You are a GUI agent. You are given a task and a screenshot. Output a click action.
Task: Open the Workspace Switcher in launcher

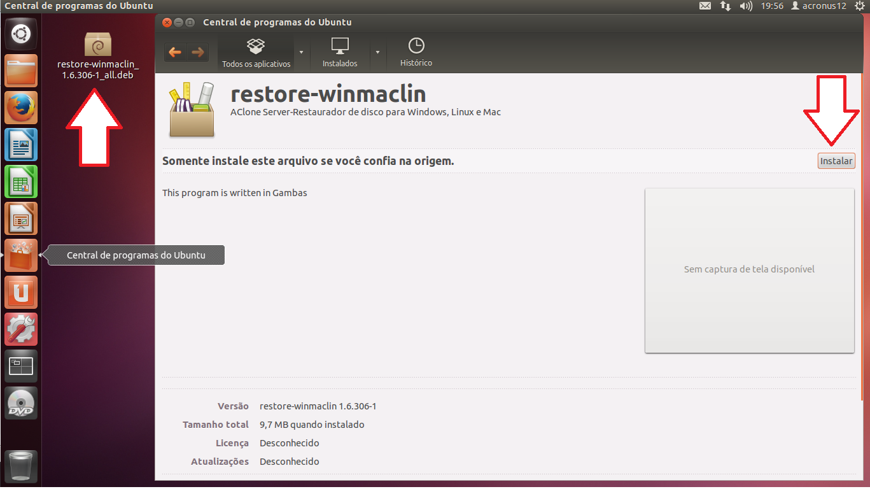click(21, 365)
